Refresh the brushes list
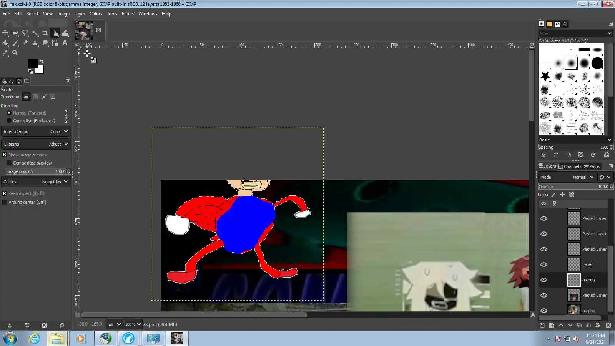Viewport: 615px width, 346px height. click(593, 155)
